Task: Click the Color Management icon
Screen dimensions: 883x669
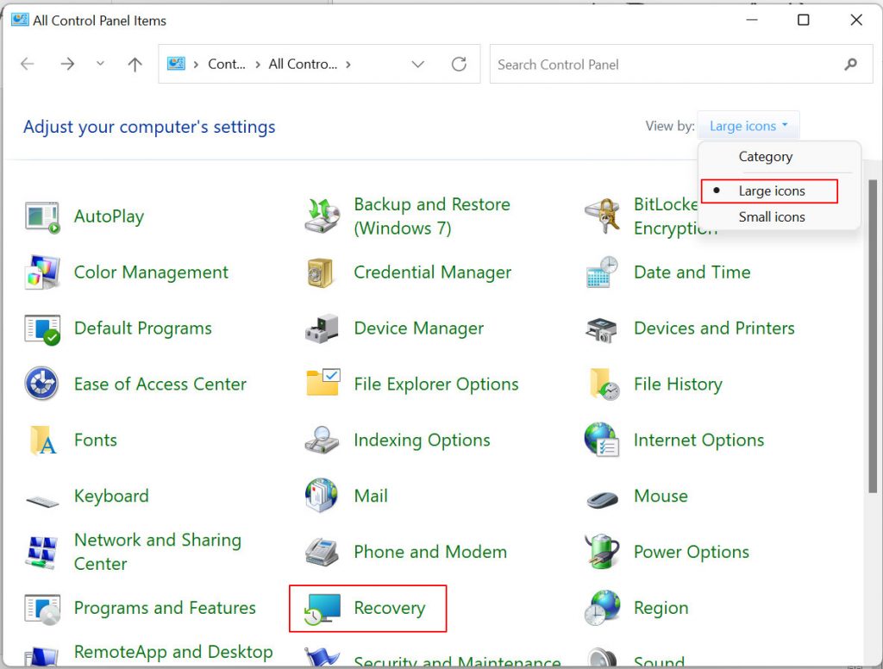Action: (42, 272)
